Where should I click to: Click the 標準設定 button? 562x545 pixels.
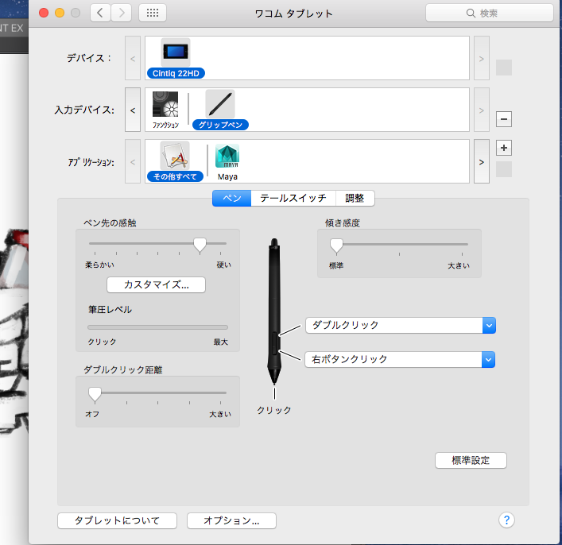pos(471,460)
